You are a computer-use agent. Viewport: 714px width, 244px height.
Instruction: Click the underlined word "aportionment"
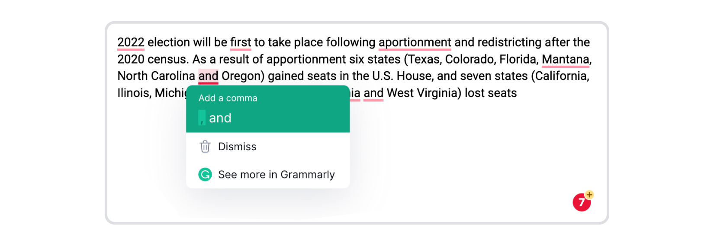415,42
